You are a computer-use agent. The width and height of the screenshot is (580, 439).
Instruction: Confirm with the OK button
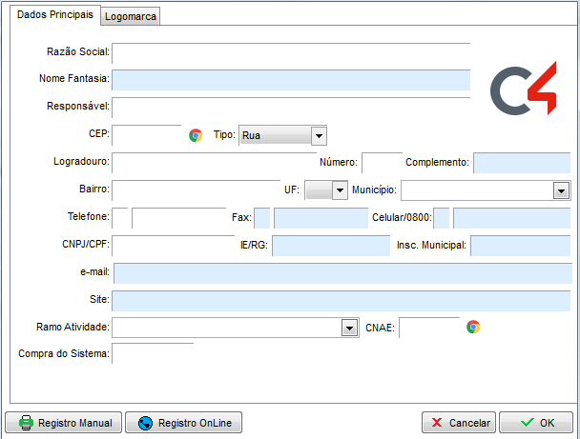click(535, 423)
